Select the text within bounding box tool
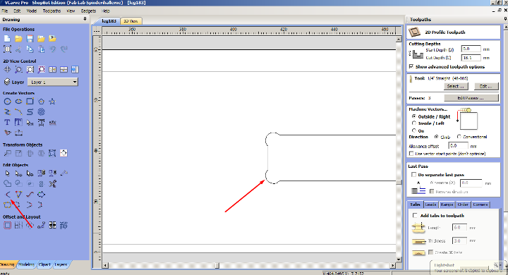Screen dimensions: 508x275 tap(18, 123)
